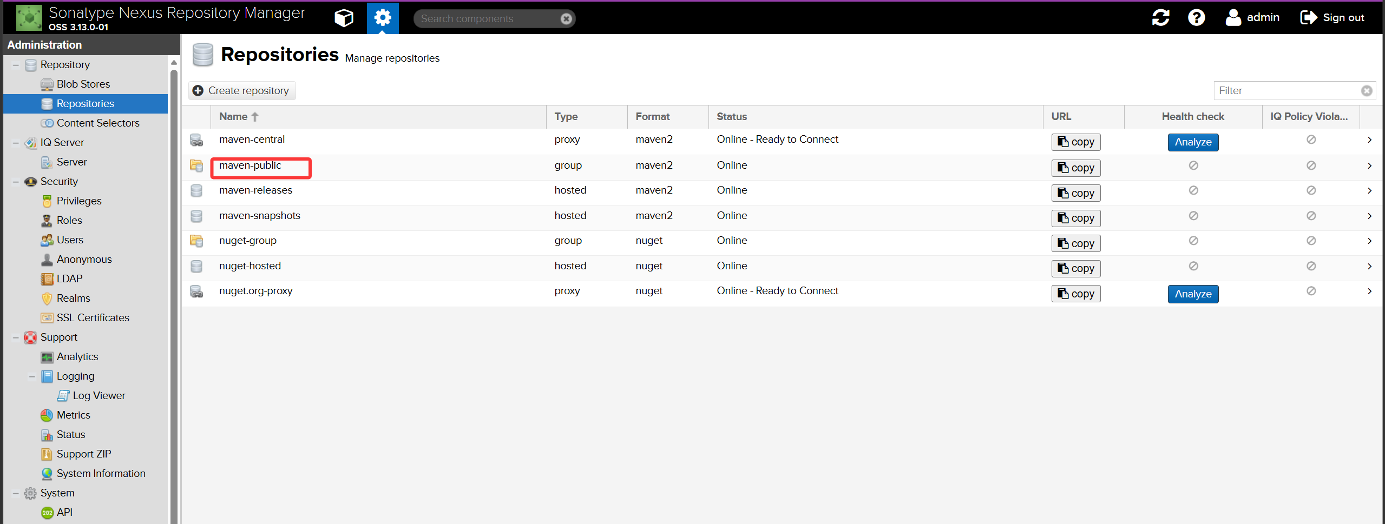Refresh the page with the refresh icon
Image resolution: width=1385 pixels, height=524 pixels.
pos(1160,18)
